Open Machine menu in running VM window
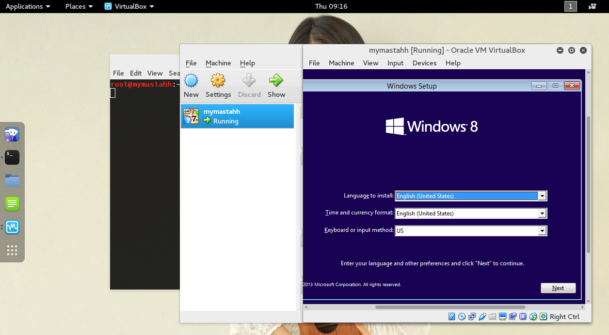Screen dimensions: 609x335 341,63
